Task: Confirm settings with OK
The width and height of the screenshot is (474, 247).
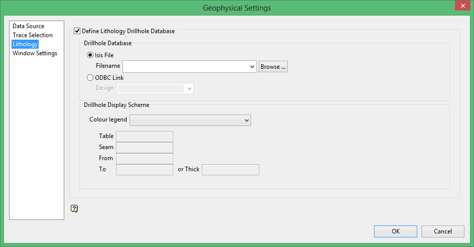Action: [395, 231]
